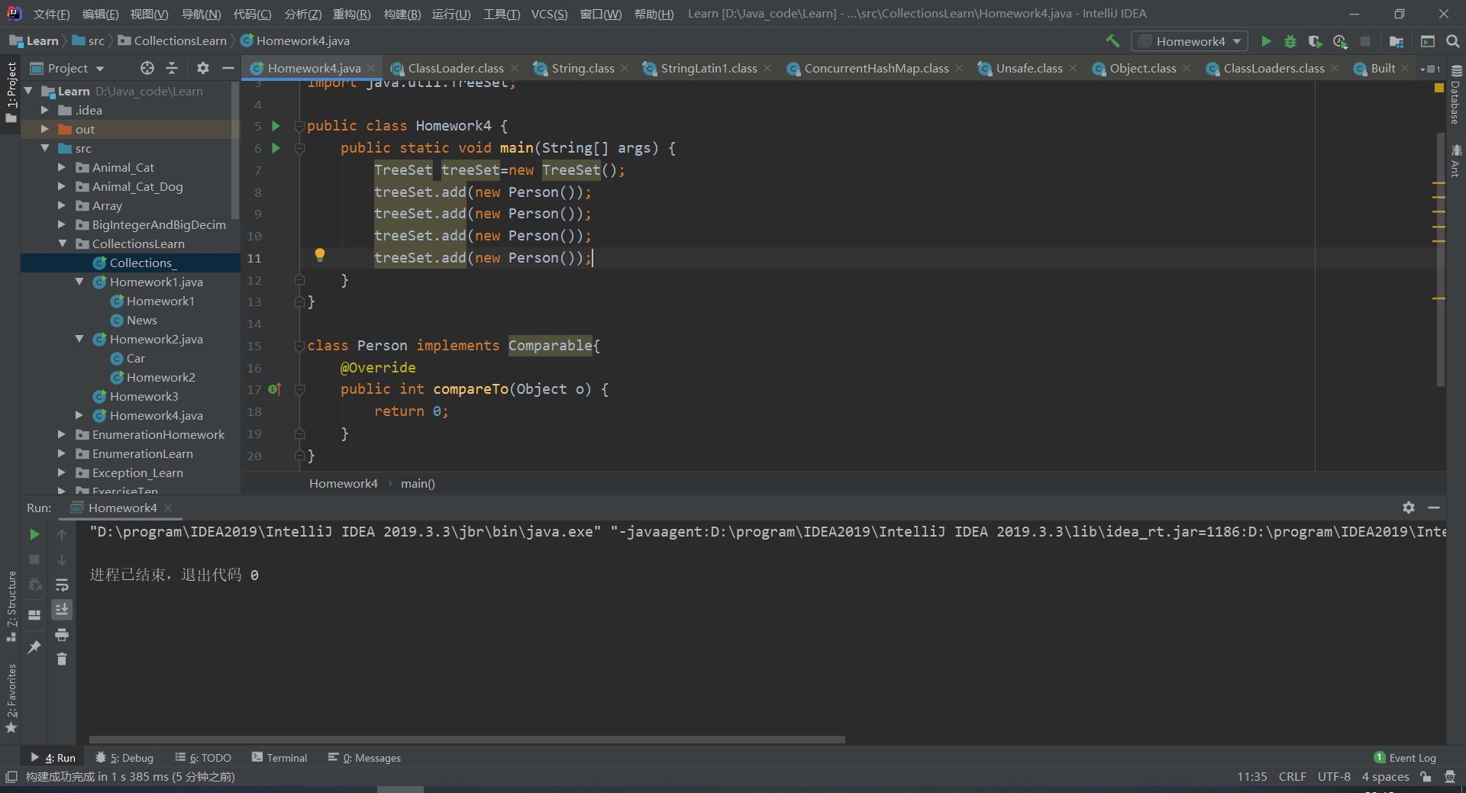Expand the Homework4.java node
Screen dimensions: 1466x793
[79, 415]
